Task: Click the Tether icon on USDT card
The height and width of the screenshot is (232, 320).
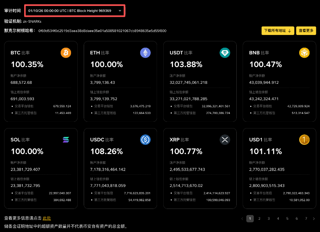Action: (x=225, y=53)
